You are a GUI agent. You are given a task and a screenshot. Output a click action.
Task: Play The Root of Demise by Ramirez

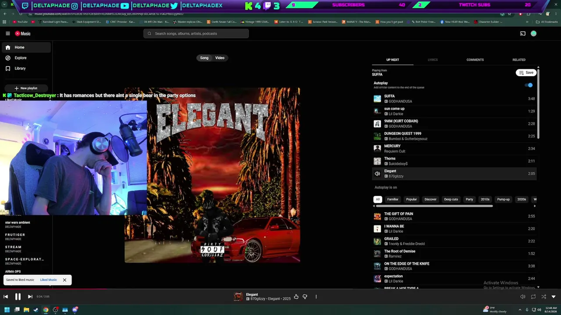point(454,254)
